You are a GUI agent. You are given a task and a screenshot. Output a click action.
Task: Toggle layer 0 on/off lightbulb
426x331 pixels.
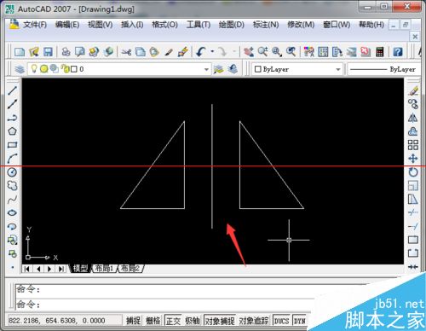point(34,68)
